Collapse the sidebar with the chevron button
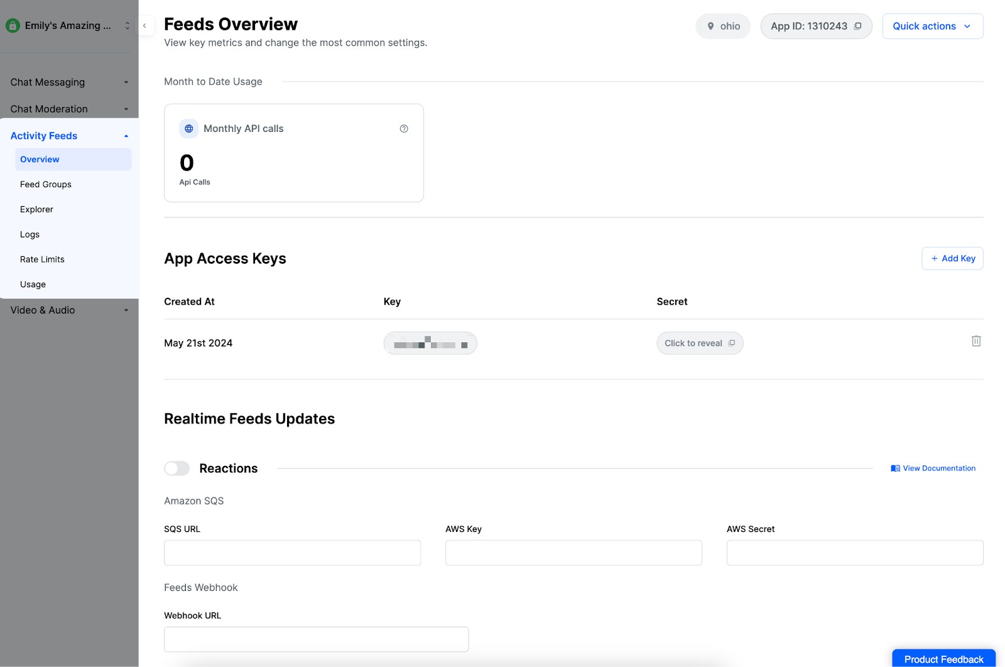Viewport: 1005px width, 667px height. tap(145, 26)
